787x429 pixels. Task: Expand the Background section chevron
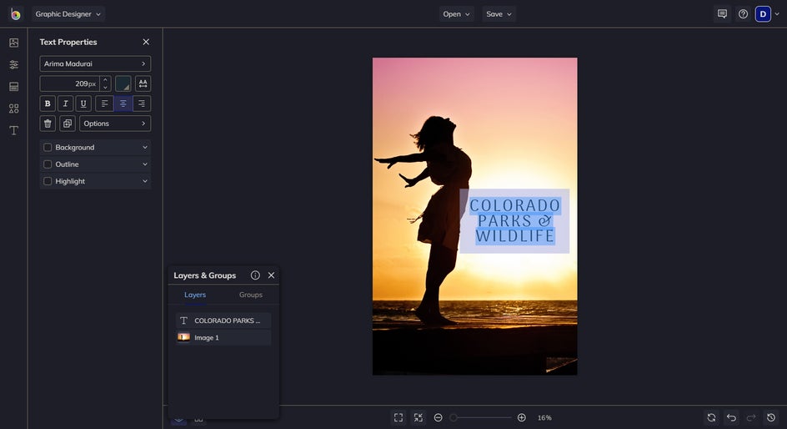coord(145,147)
